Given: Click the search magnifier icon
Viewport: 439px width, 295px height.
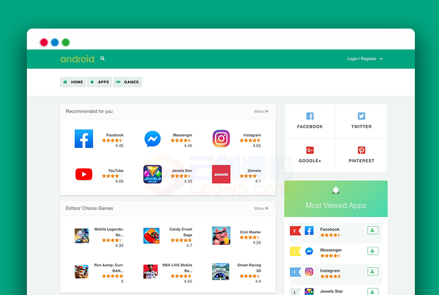Looking at the screenshot, I should [x=103, y=59].
